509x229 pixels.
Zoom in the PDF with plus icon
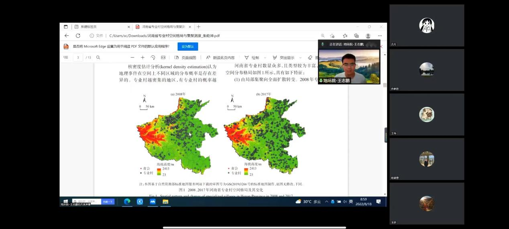click(x=143, y=57)
